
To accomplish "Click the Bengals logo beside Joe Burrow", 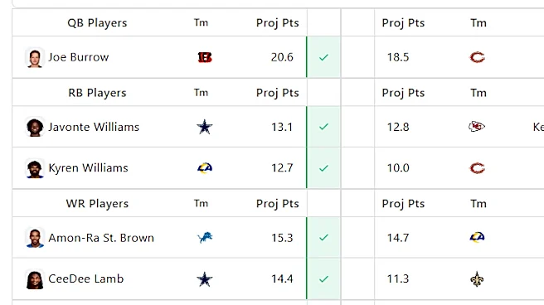I will pyautogui.click(x=205, y=57).
